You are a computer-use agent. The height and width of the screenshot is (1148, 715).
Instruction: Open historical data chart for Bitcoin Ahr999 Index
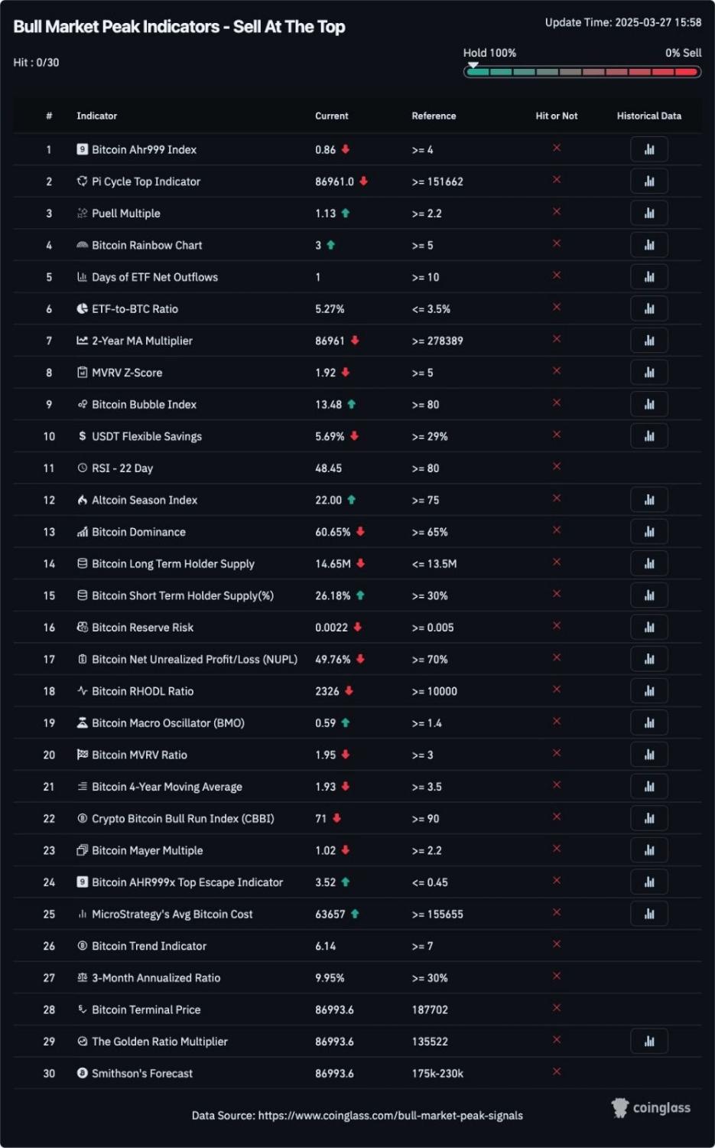click(x=648, y=149)
